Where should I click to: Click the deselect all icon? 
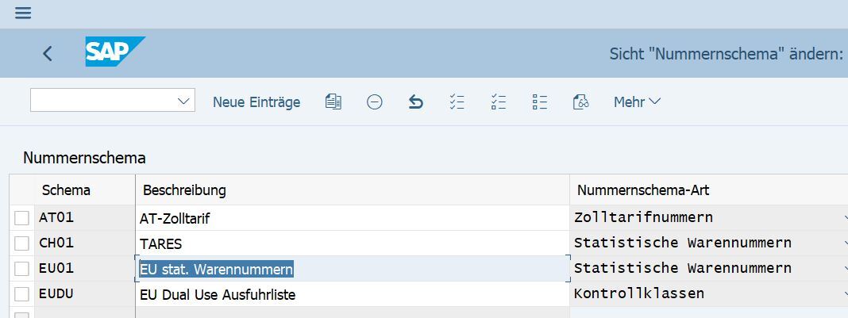(540, 102)
